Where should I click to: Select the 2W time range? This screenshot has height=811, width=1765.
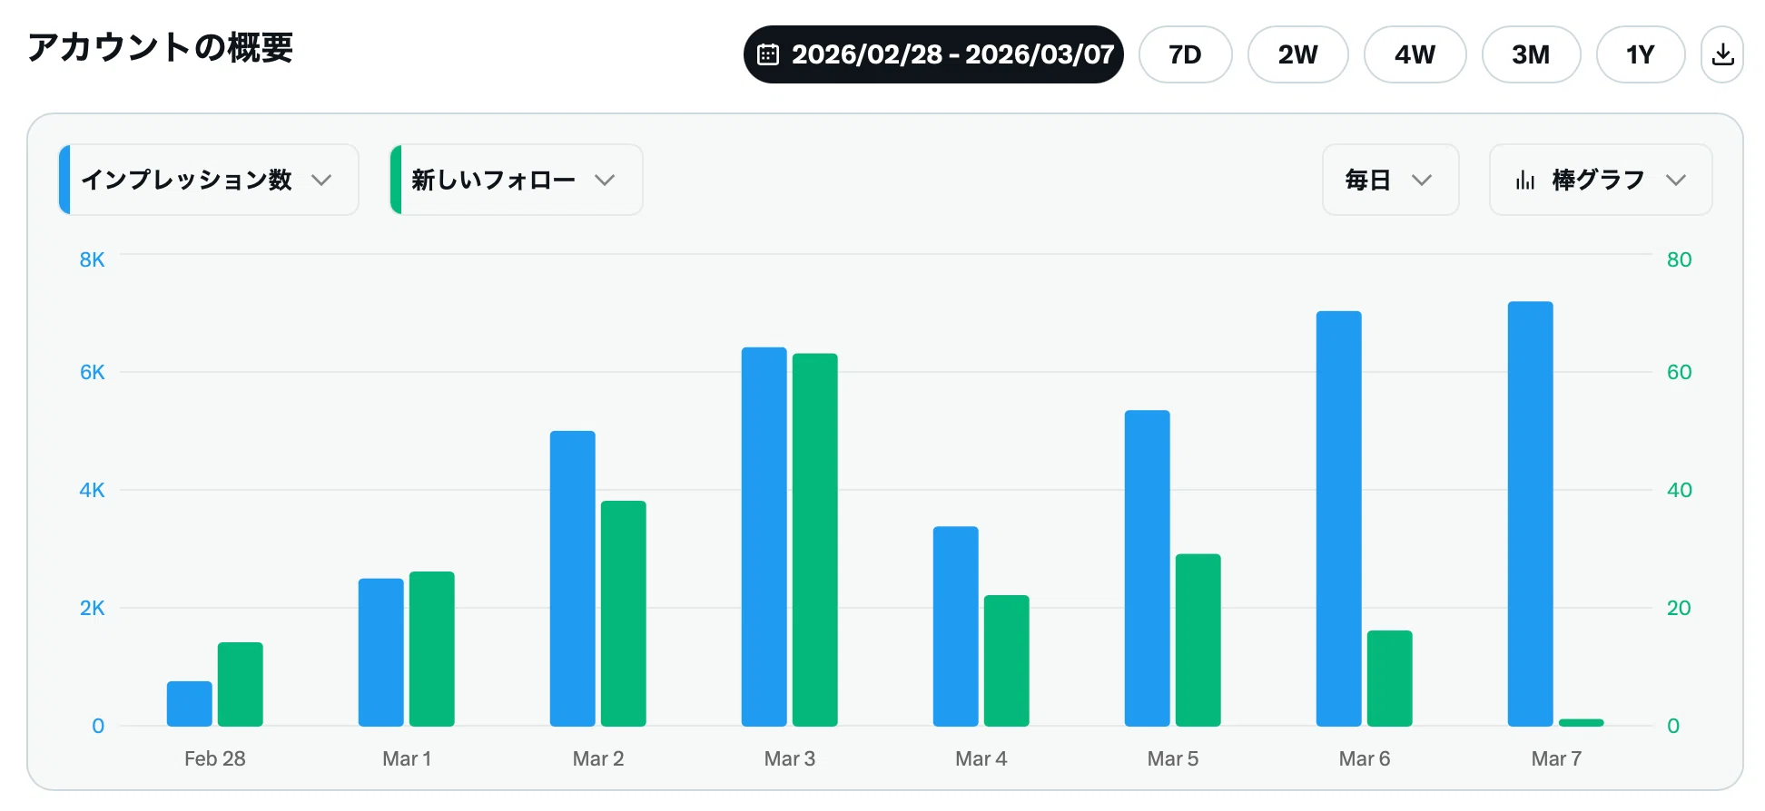pyautogui.click(x=1297, y=54)
